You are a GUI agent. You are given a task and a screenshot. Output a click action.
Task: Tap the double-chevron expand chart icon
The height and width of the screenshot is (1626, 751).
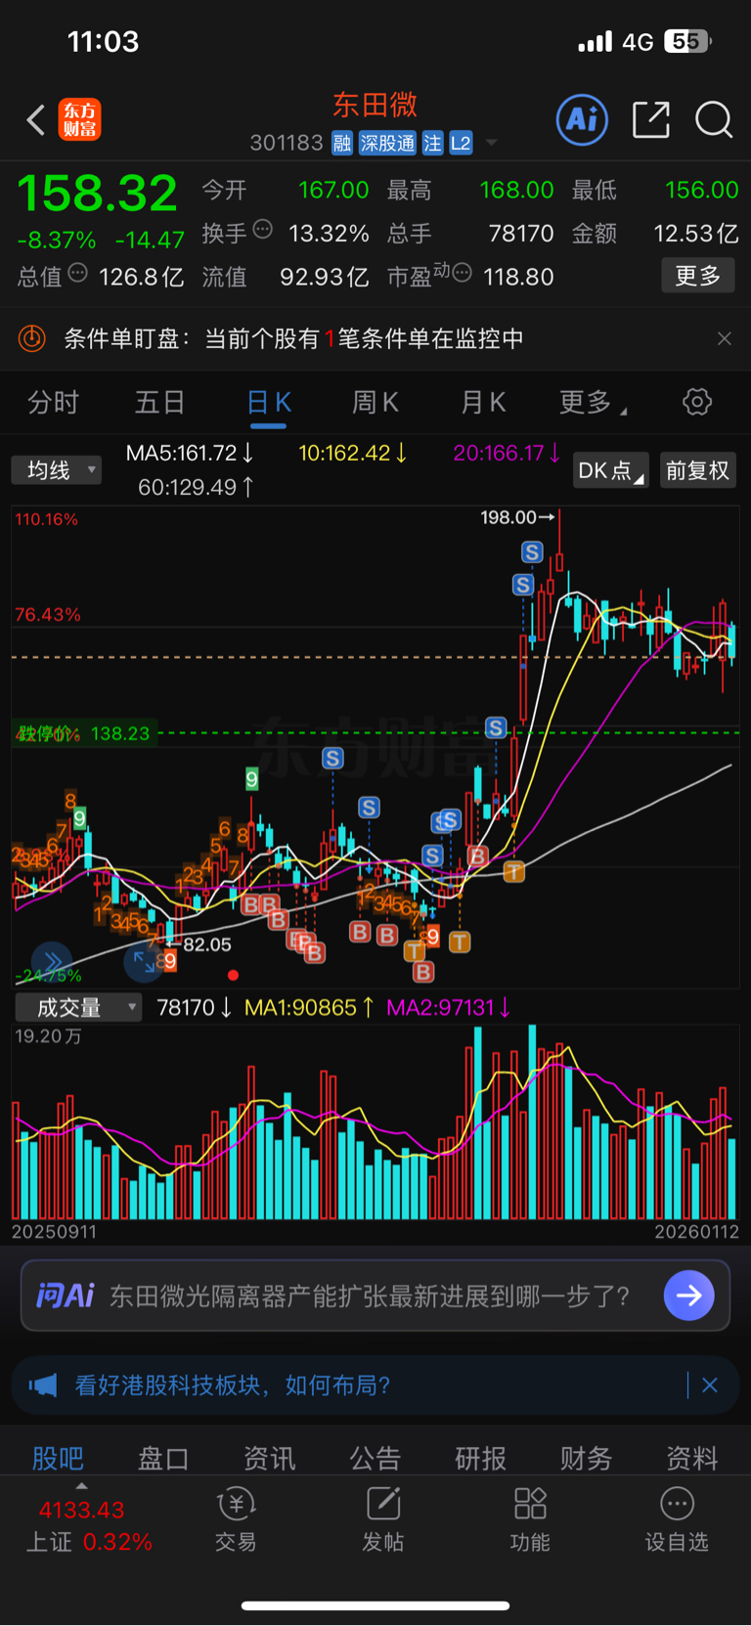[52, 961]
